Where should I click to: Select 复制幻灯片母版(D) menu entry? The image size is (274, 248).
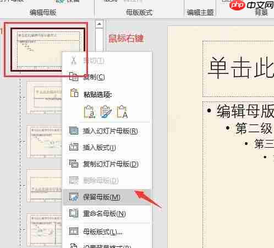(107, 164)
